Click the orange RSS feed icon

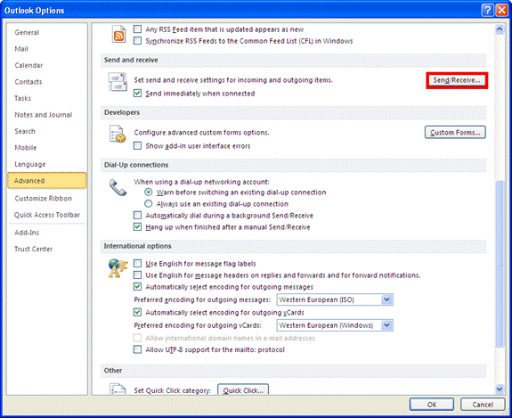118,34
